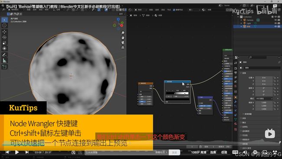Image resolution: width=282 pixels, height=159 pixels.
Task: Open the 3D viewport 物体 menu
Action: (46, 10)
